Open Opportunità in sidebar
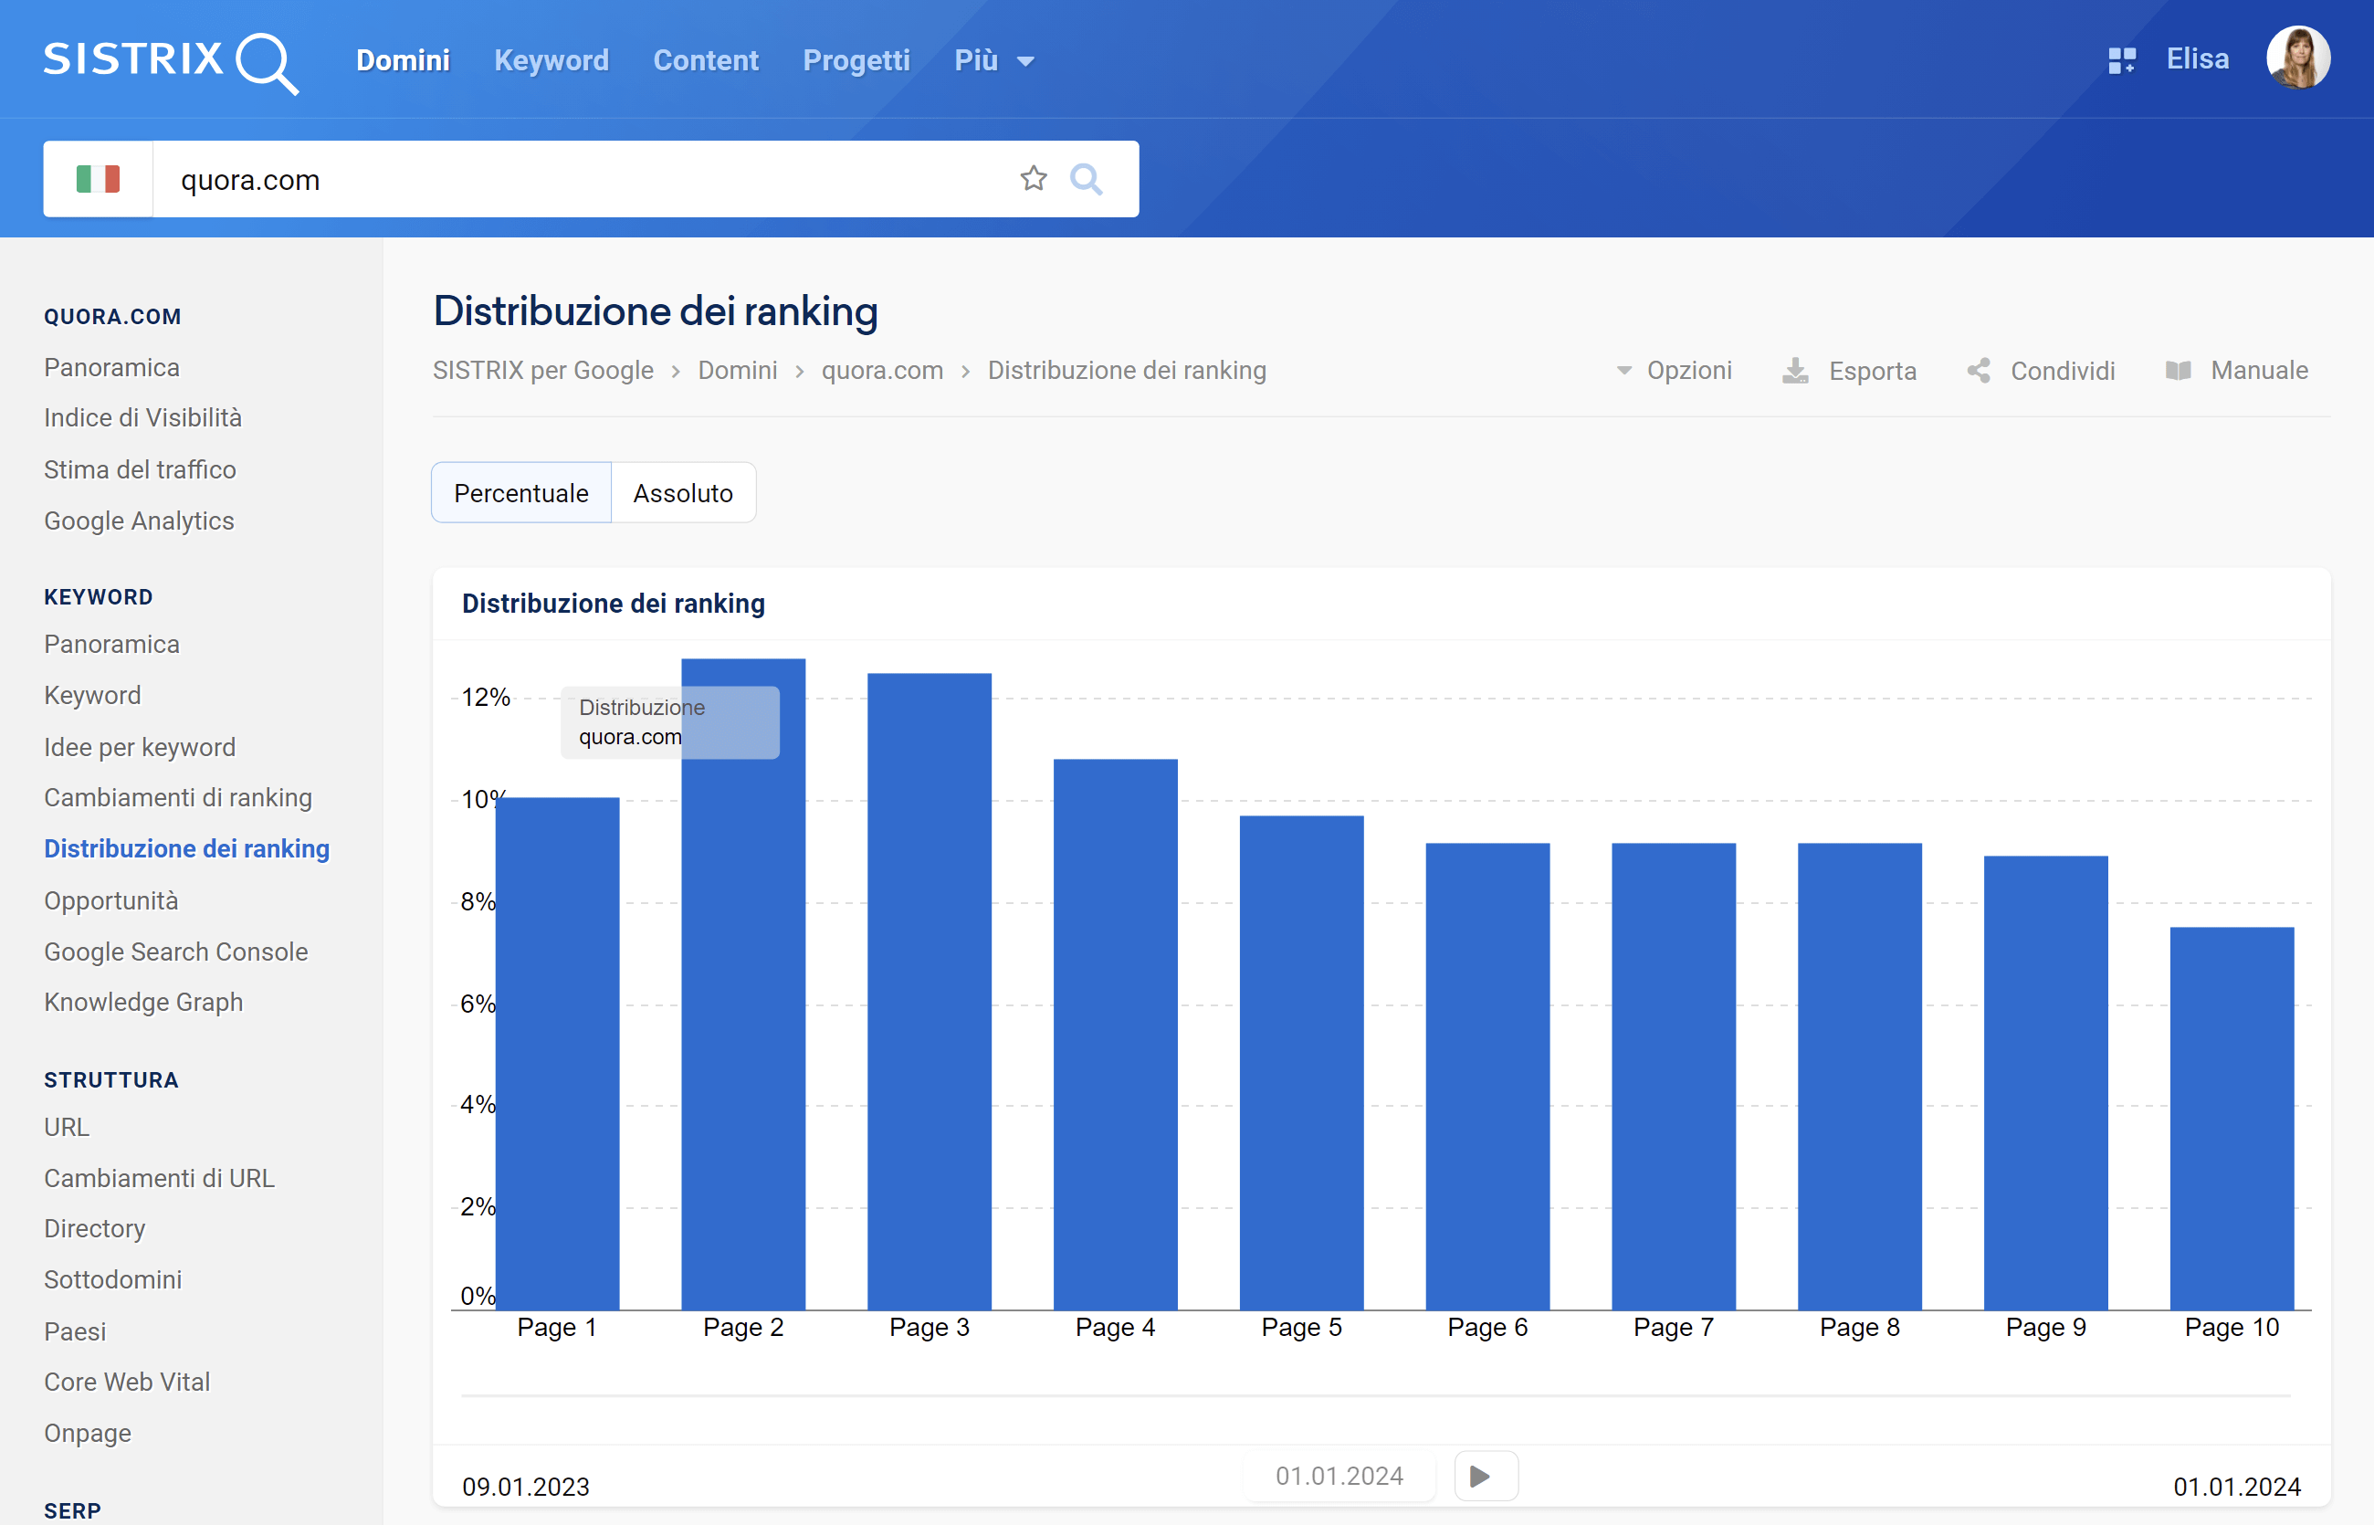Screen dimensions: 2374x1525 pos(110,901)
